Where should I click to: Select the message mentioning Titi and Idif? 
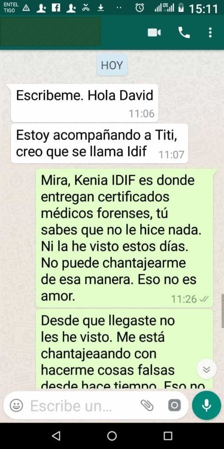click(x=100, y=143)
